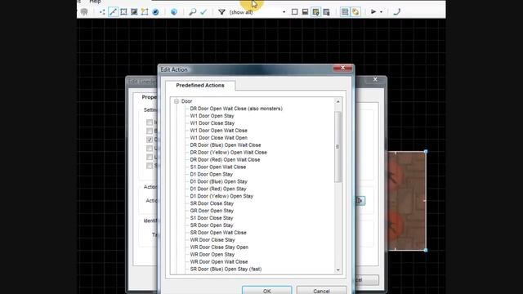Toggle Snap to Grid button

(345, 12)
